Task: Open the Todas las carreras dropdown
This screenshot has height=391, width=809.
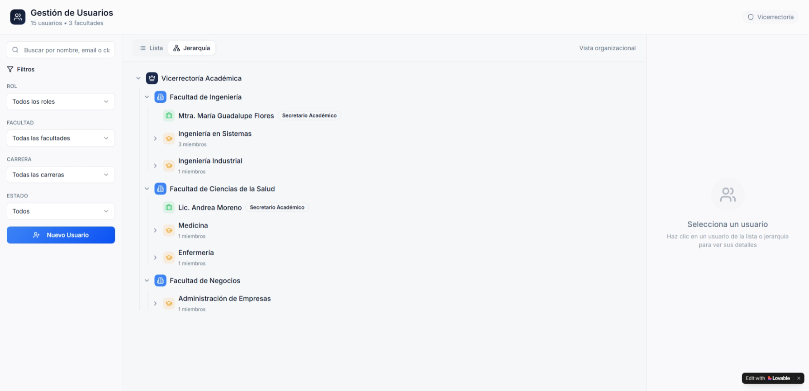Action: click(61, 175)
